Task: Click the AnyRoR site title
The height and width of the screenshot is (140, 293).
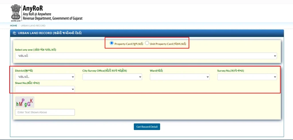Action: pyautogui.click(x=33, y=8)
